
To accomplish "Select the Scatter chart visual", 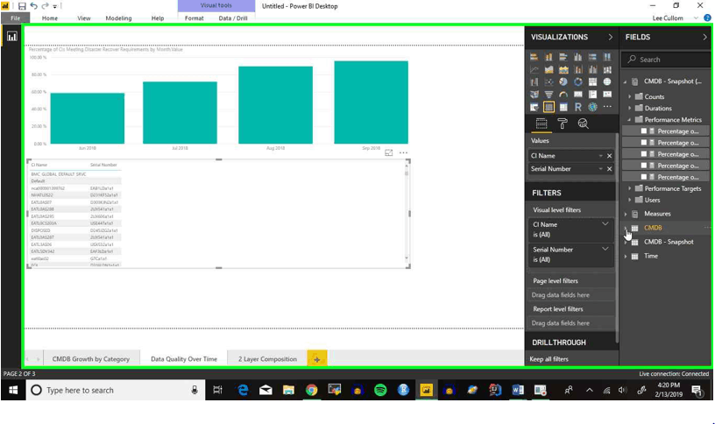I will [549, 82].
